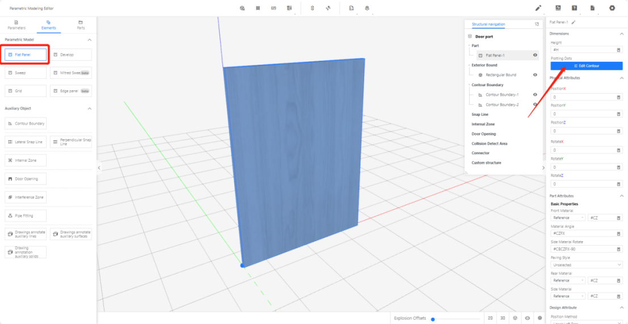
Task: Click the Explosion Offsets slider handle
Action: pos(433,319)
